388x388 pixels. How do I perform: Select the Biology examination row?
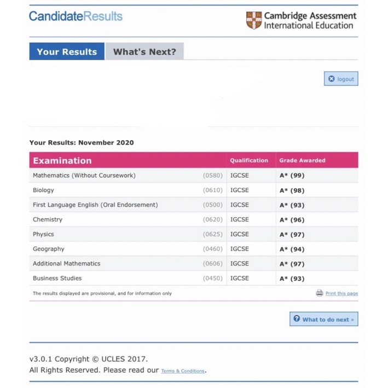pos(44,190)
